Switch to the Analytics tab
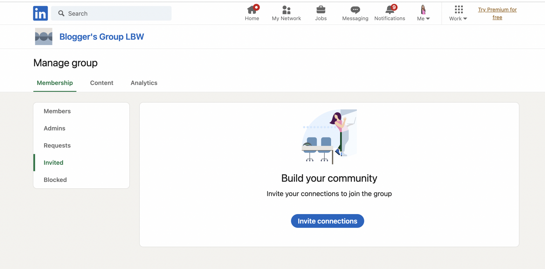The height and width of the screenshot is (269, 545). (144, 83)
